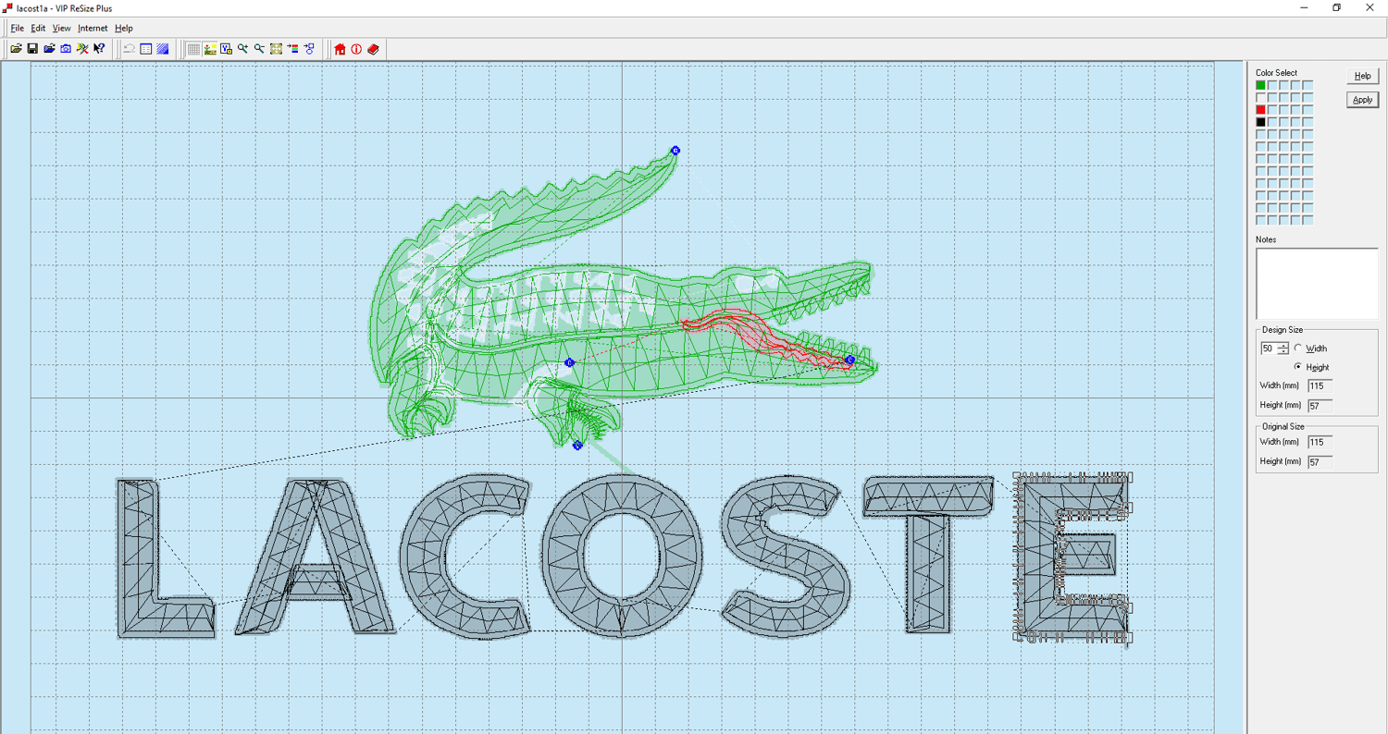Image resolution: width=1388 pixels, height=734 pixels.
Task: Click the blue node at crocodile's foot
Action: (x=577, y=446)
